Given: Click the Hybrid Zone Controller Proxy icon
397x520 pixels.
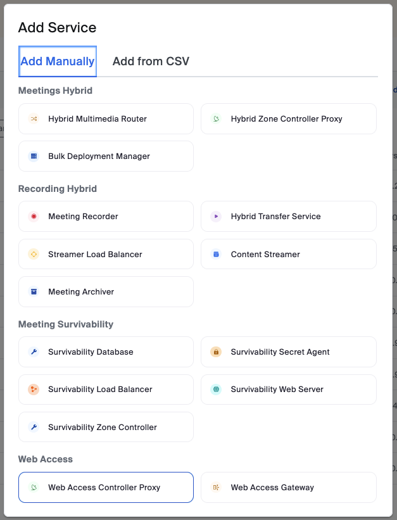Looking at the screenshot, I should (x=216, y=119).
